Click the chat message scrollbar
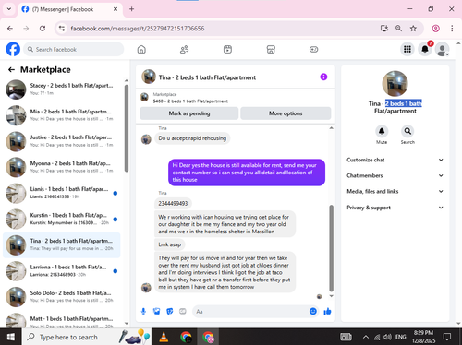Screen dimensions: 462x345 point(331,248)
